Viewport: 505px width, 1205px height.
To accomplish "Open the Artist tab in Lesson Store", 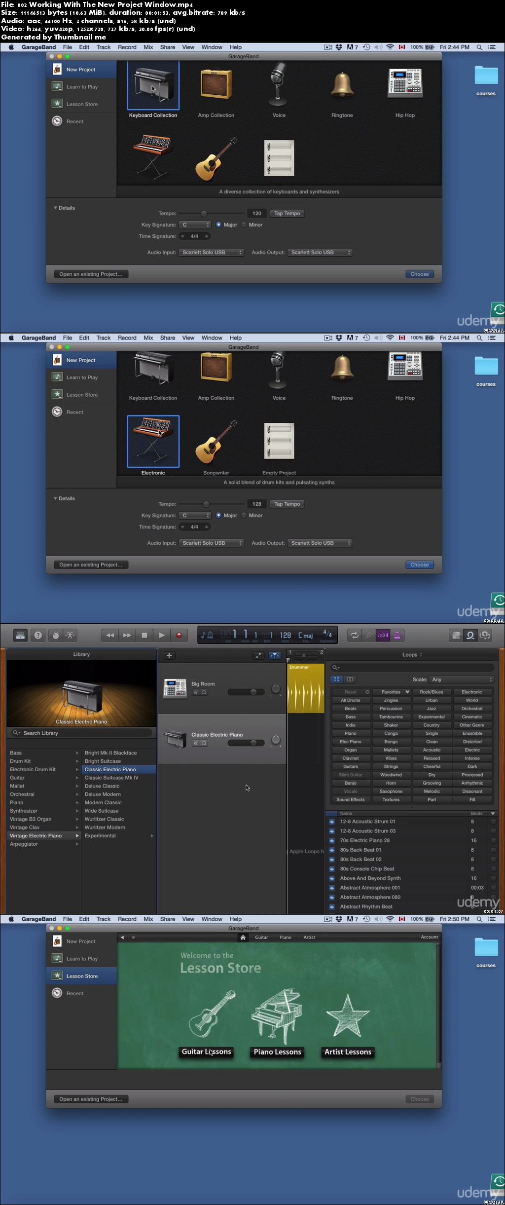I will tap(309, 937).
